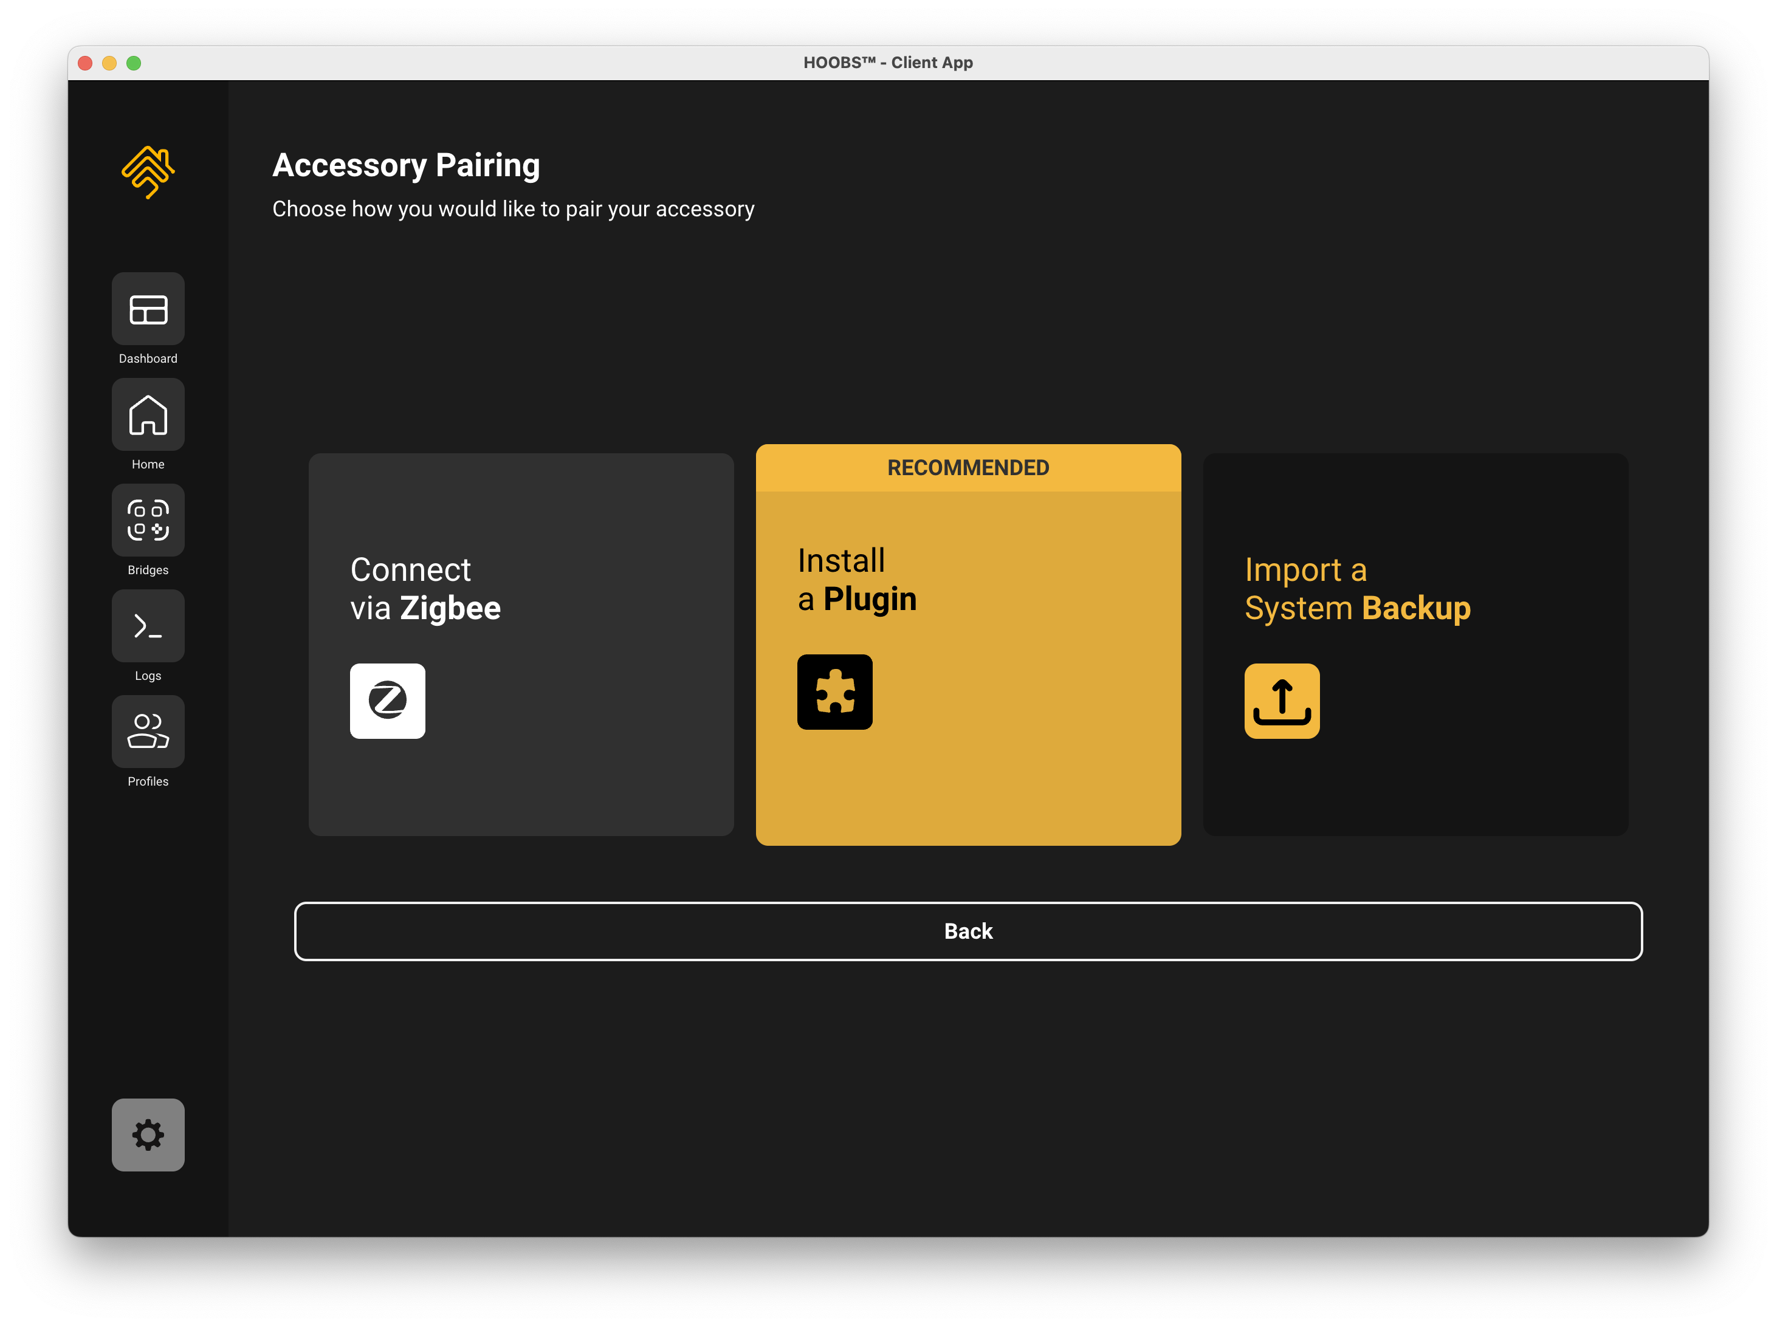Screen dimensions: 1777x1327
Task: Click the RECOMMENDED banner
Action: click(x=968, y=467)
